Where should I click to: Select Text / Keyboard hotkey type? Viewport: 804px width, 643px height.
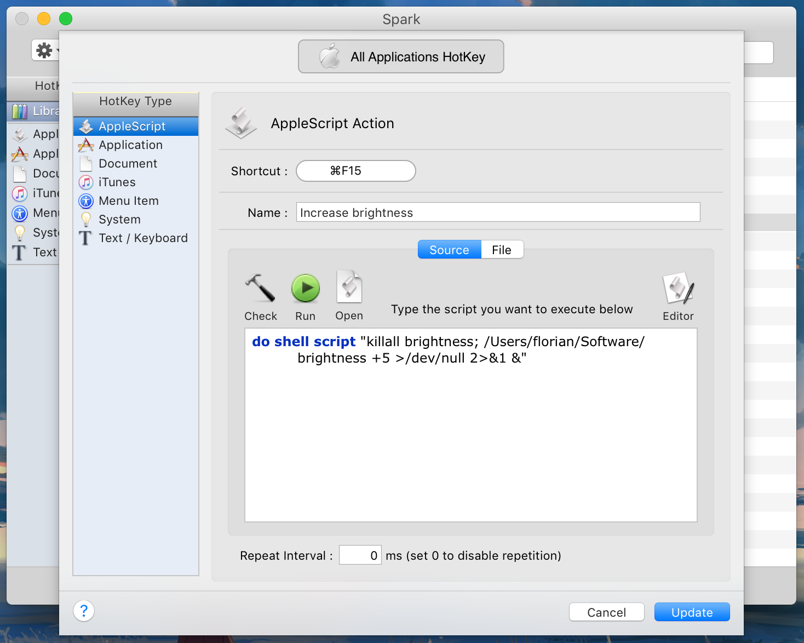(136, 238)
